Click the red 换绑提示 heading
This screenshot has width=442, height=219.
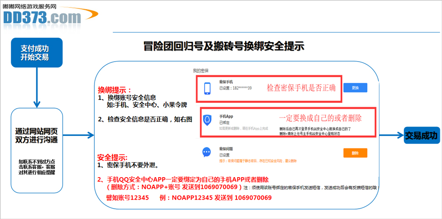pos(115,90)
